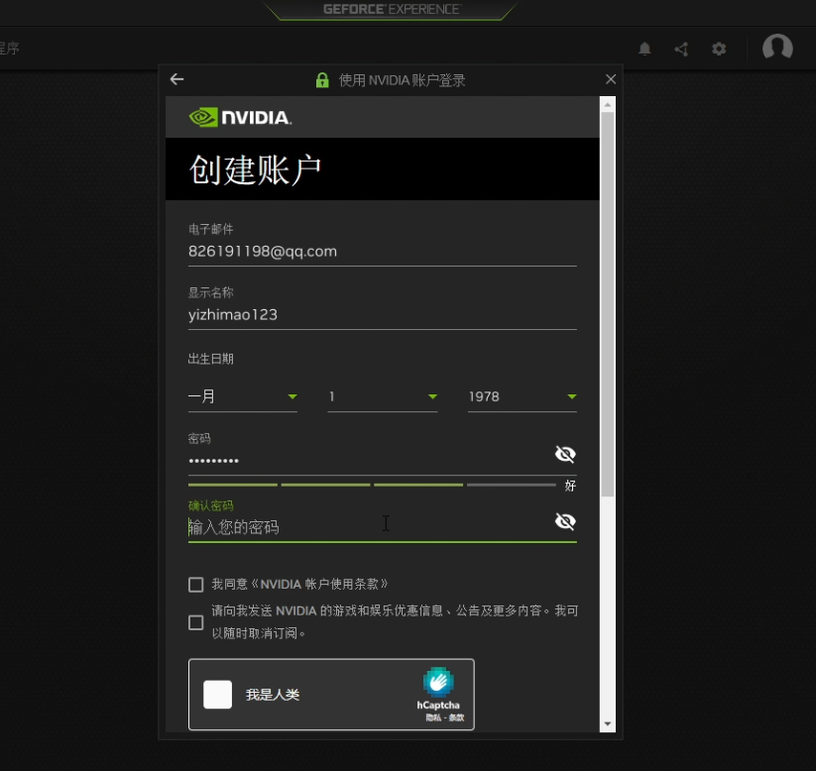Click the dialog scrollbar down arrow
The image size is (816, 771).
608,724
